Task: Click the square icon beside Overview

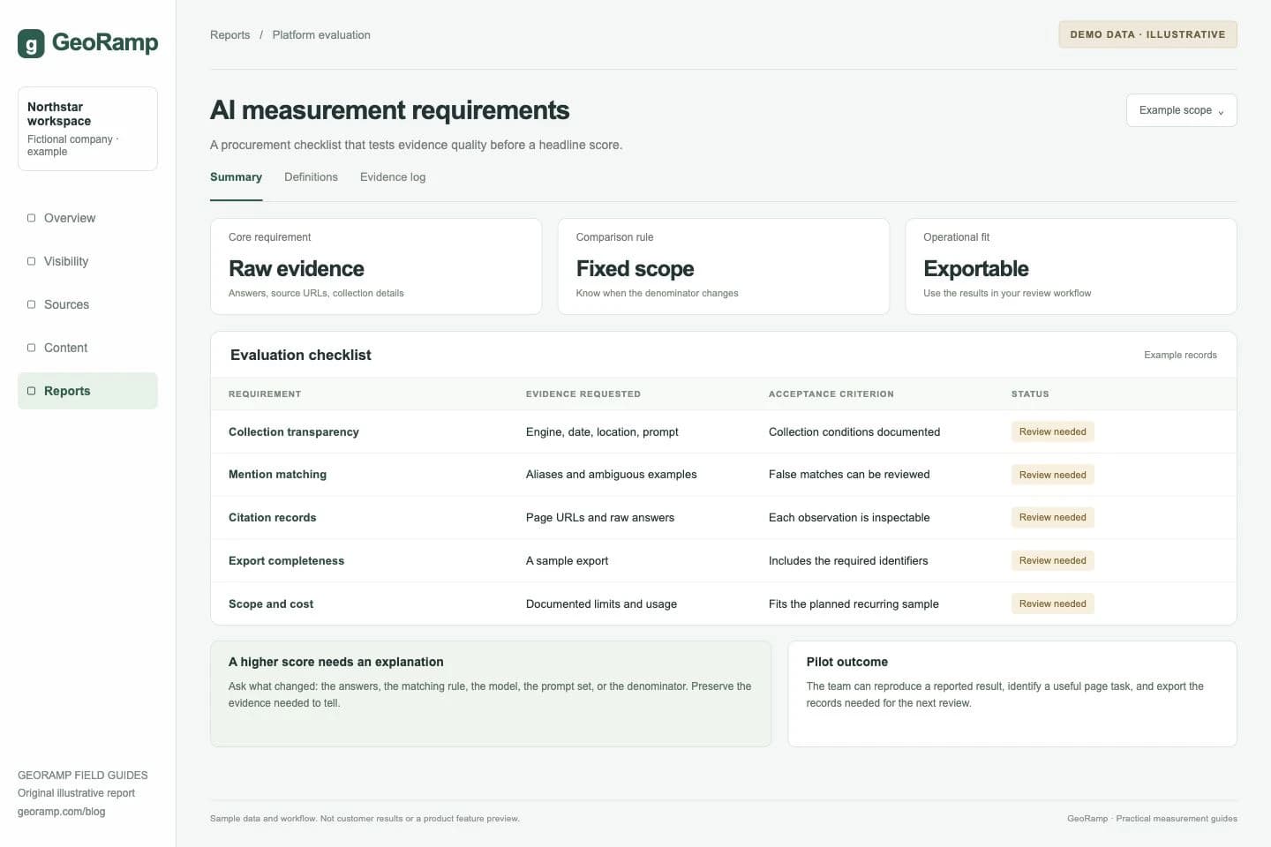Action: [x=32, y=218]
